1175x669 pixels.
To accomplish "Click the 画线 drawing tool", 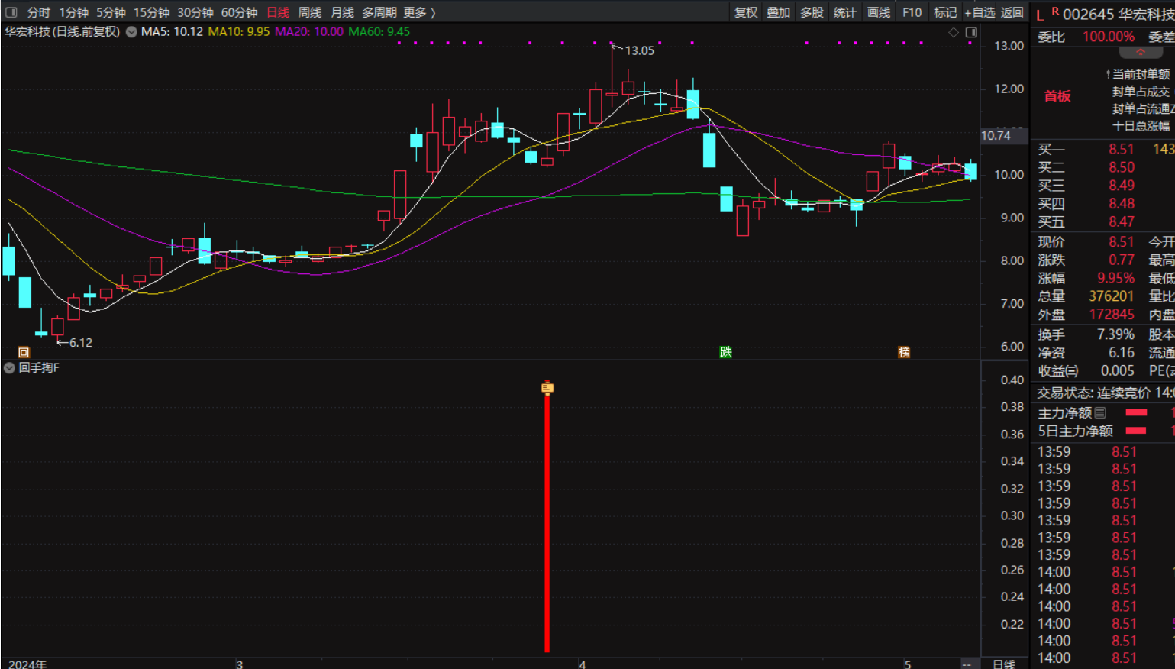I will [878, 12].
